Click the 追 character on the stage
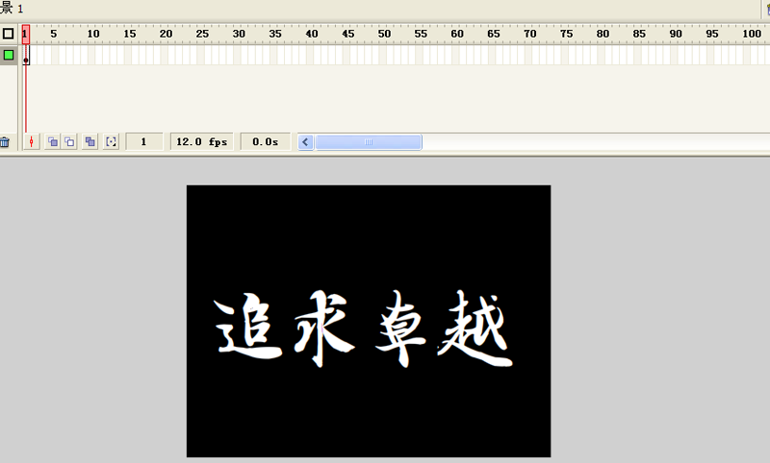The width and height of the screenshot is (770, 463). click(247, 326)
